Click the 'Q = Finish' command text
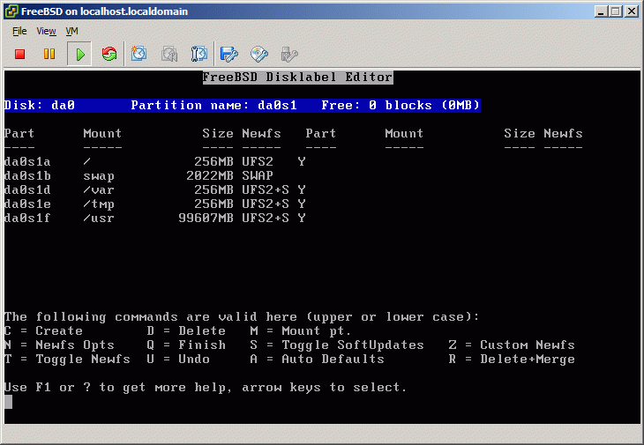 click(186, 345)
